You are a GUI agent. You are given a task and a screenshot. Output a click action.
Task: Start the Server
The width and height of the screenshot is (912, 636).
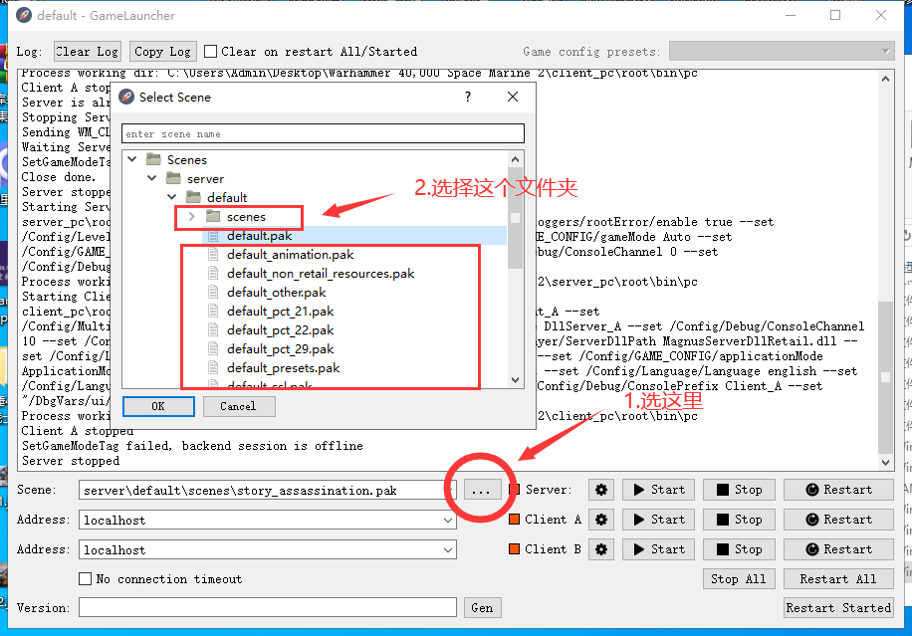pyautogui.click(x=658, y=490)
